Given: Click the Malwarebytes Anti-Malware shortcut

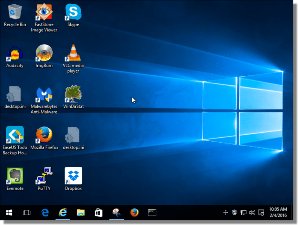Looking at the screenshot, I should [x=44, y=100].
